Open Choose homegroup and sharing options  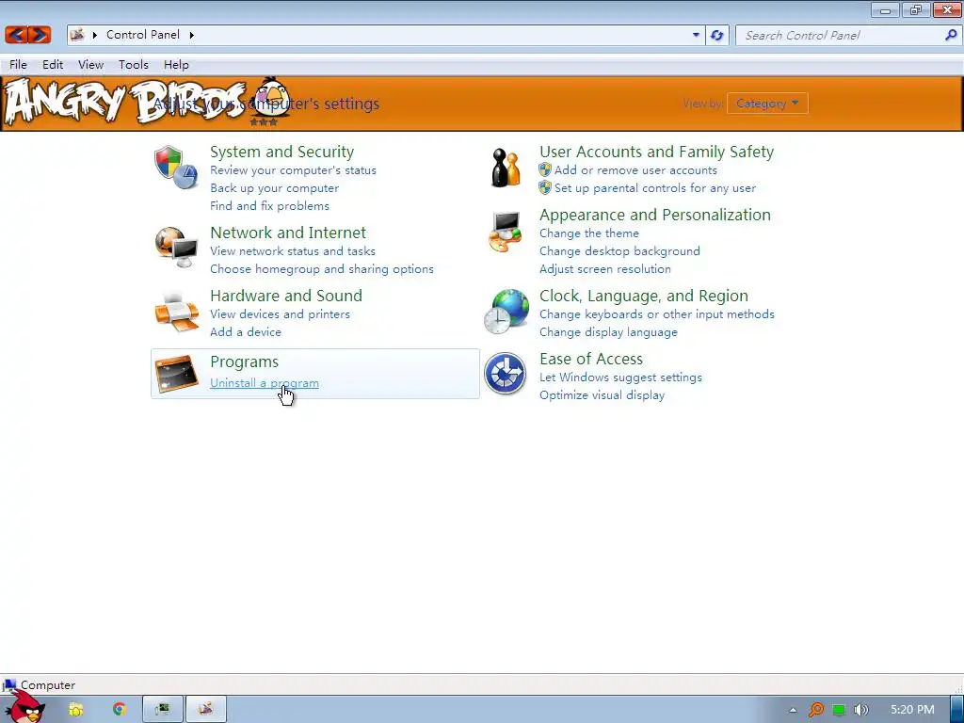[x=322, y=268]
